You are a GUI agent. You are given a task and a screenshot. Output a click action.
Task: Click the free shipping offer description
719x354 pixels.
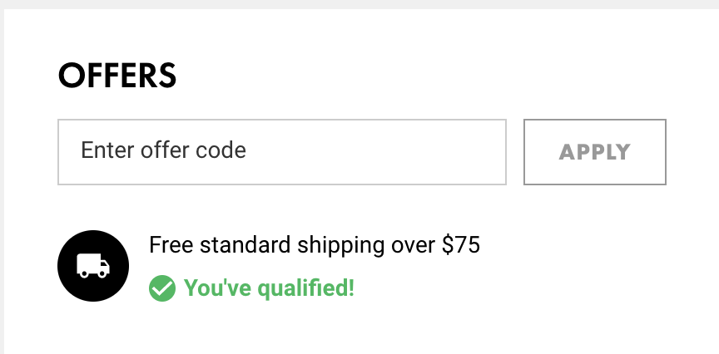[315, 245]
